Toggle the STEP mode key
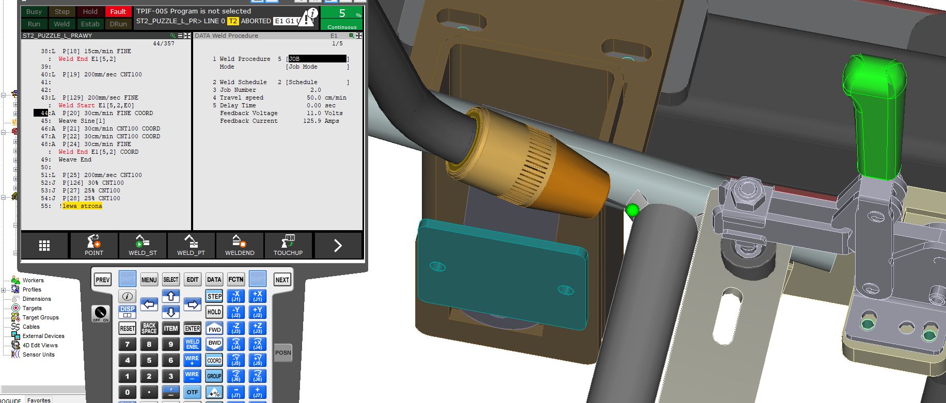 214,296
